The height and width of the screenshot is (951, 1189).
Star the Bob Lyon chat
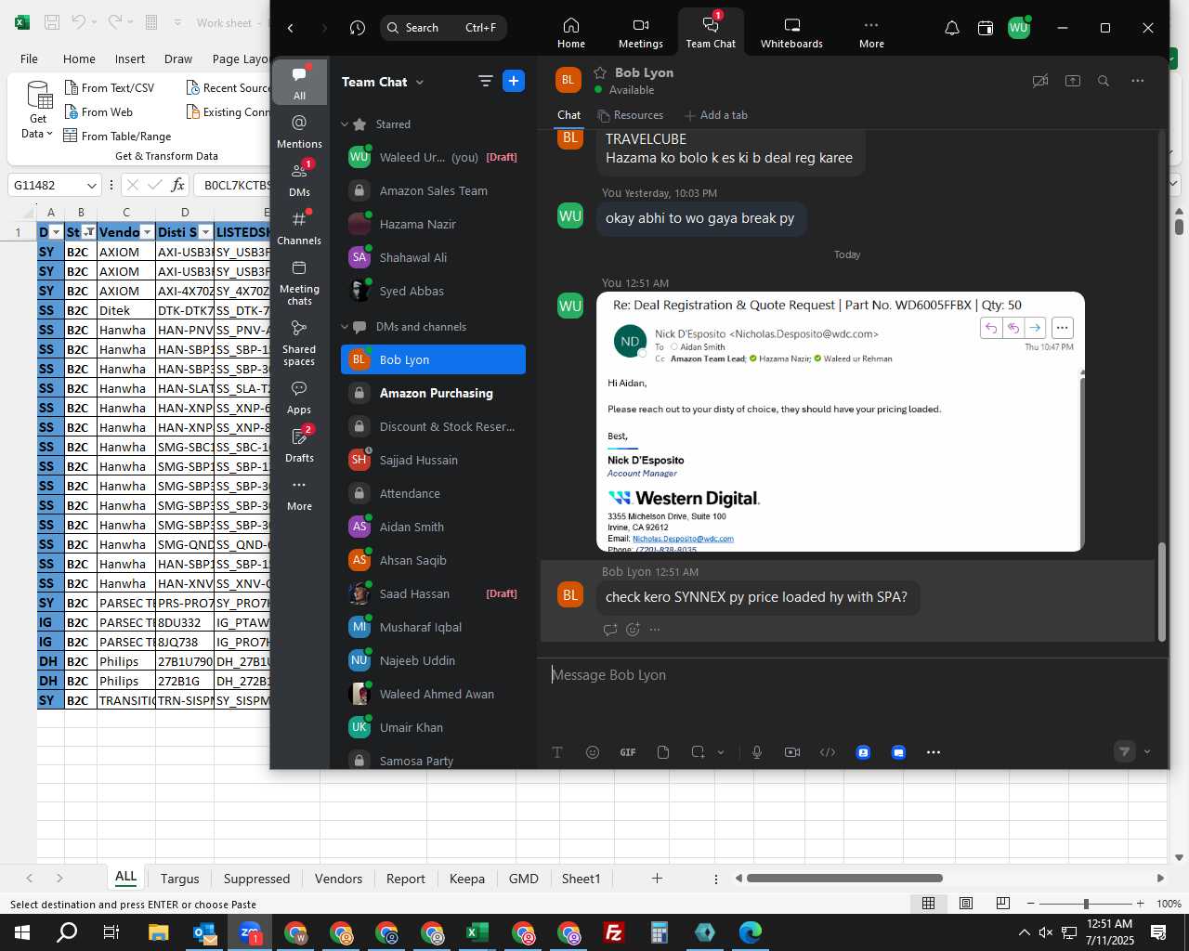click(x=600, y=72)
